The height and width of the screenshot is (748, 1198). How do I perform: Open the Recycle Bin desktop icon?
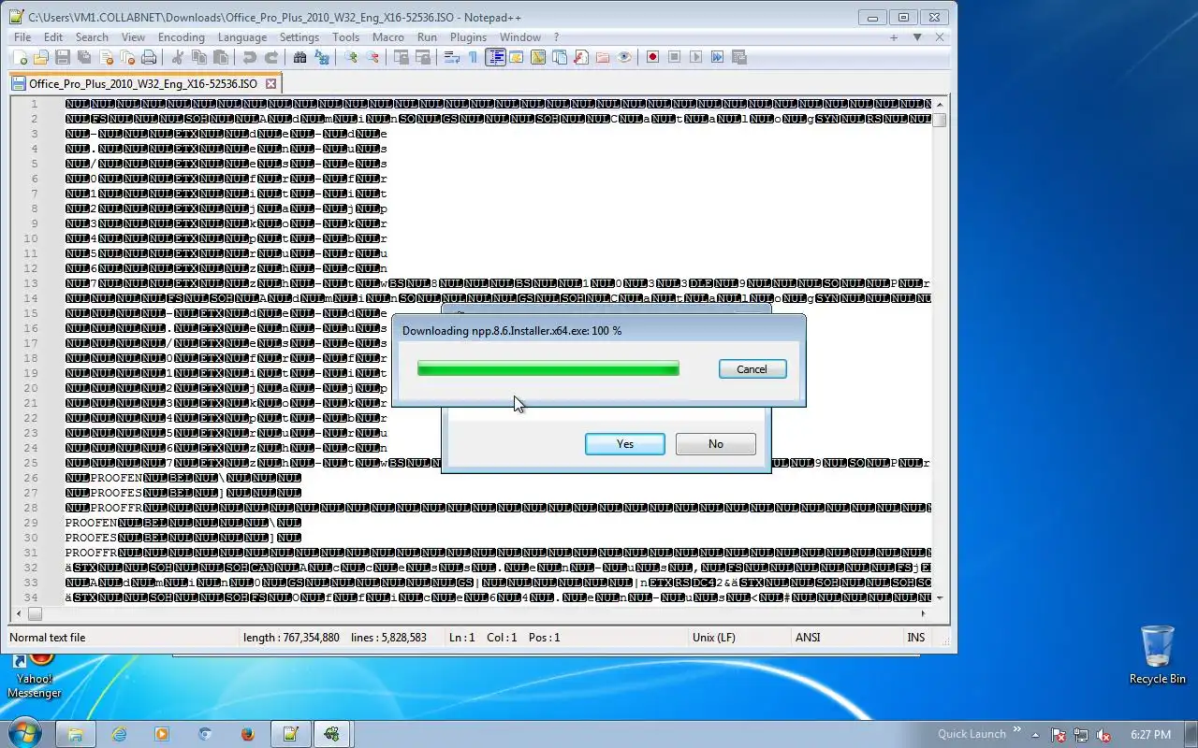(x=1158, y=655)
